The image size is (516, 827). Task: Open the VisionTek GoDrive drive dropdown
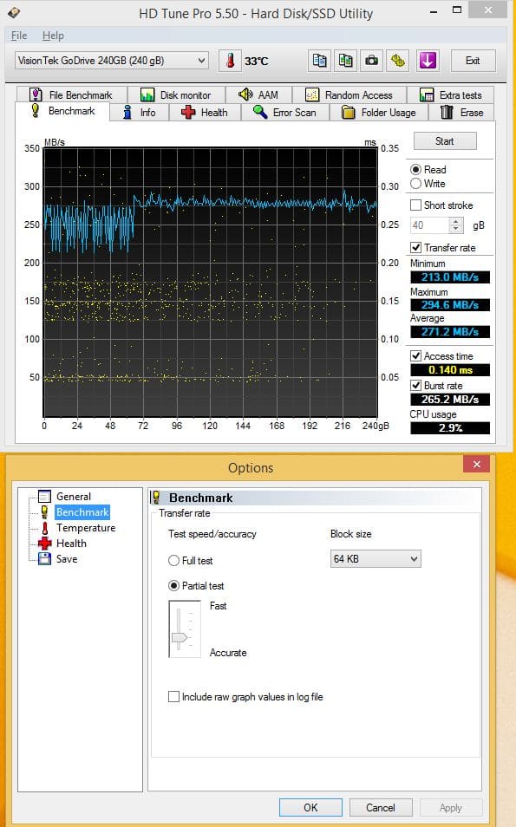(111, 61)
